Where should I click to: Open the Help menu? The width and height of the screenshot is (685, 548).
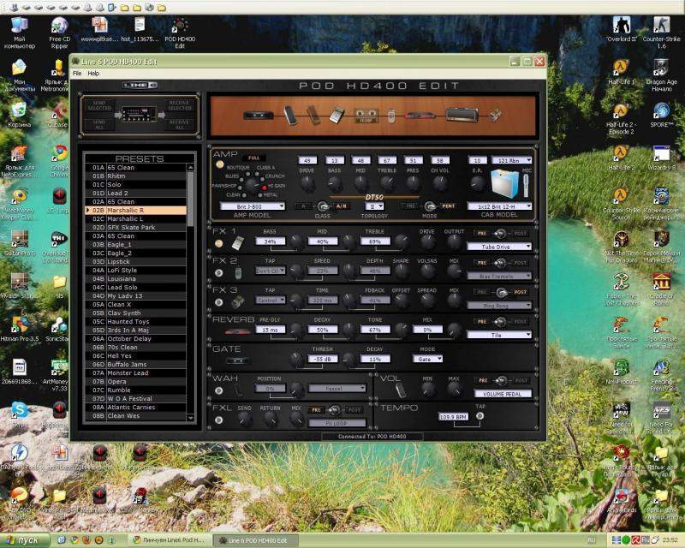coord(93,74)
